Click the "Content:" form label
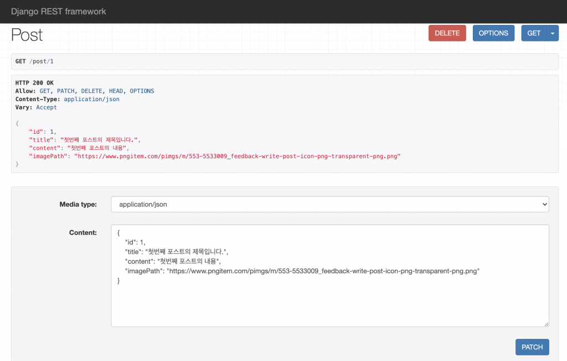 (83, 233)
